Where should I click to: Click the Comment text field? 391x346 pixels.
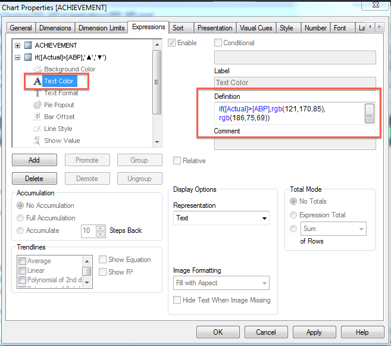tap(295, 143)
